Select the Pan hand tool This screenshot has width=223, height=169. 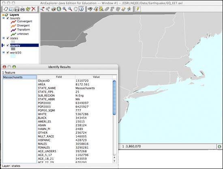76,9
